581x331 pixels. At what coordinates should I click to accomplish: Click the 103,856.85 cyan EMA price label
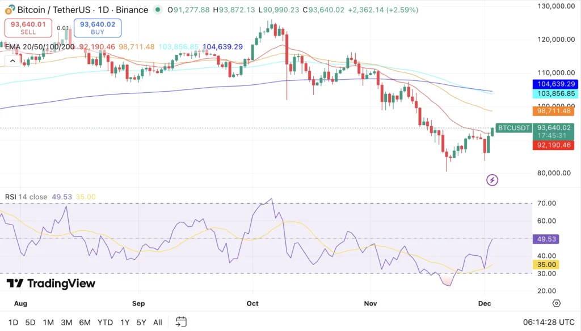coord(555,94)
